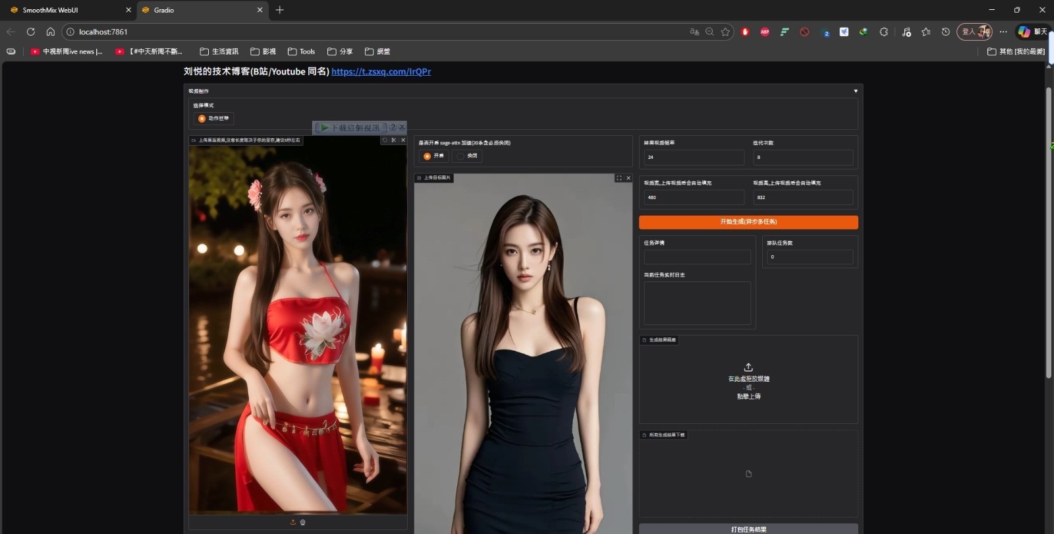Viewport: 1054px width, 534px height.
Task: Select the 开启 sage-attn radio option
Action: tap(428, 156)
